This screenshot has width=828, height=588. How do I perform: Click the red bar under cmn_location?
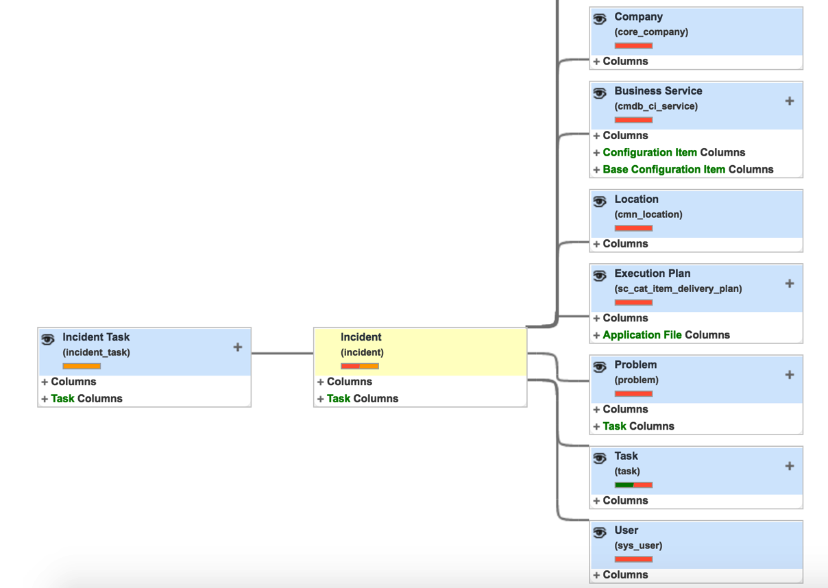coord(633,228)
